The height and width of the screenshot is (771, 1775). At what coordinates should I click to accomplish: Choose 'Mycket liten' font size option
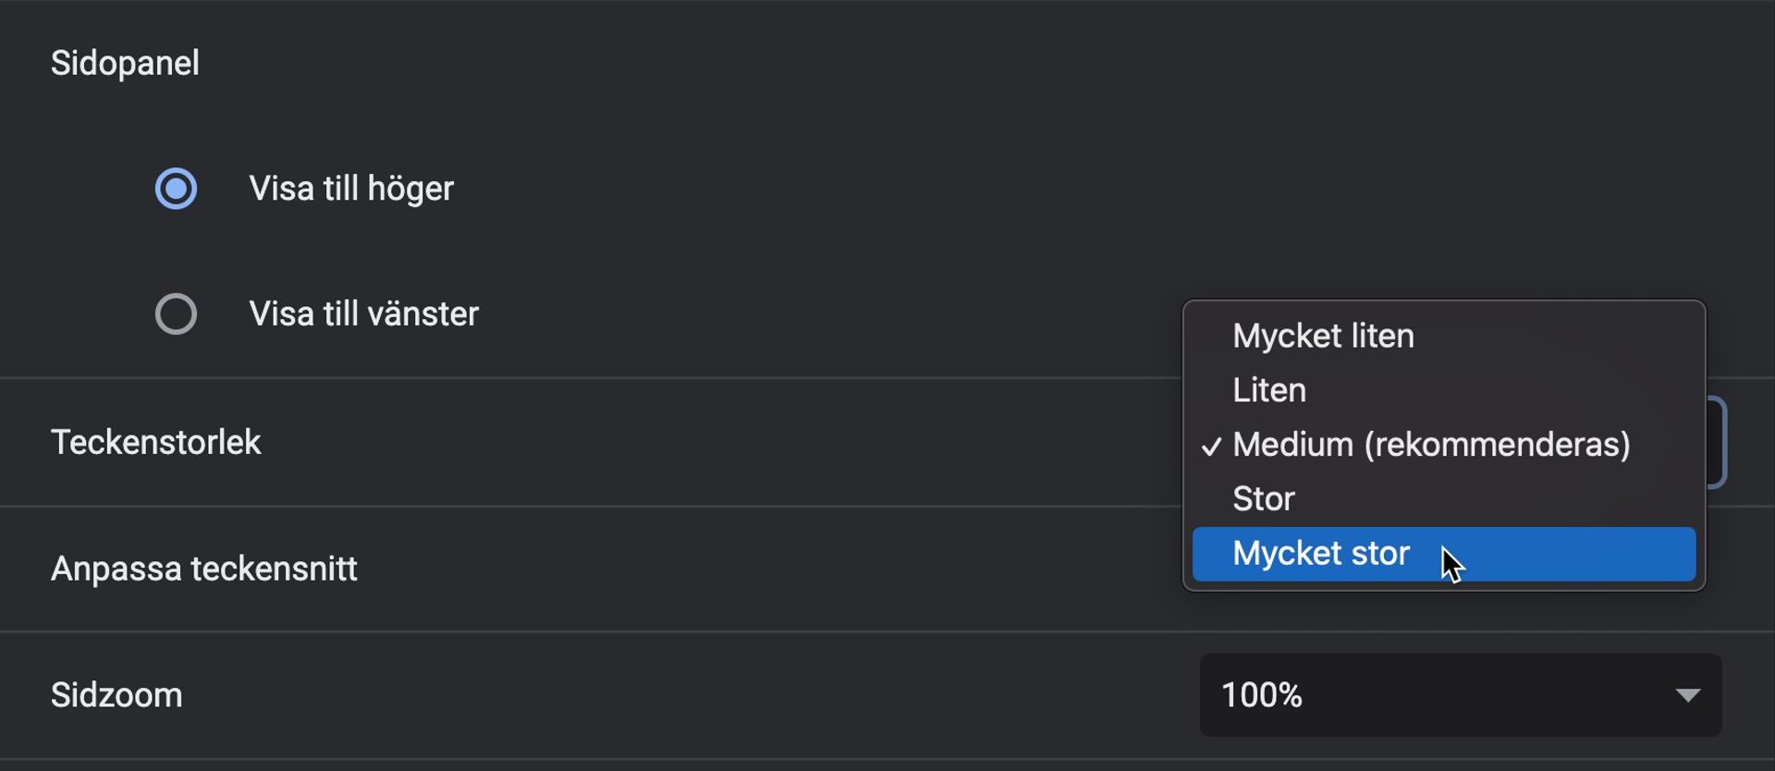(1323, 336)
